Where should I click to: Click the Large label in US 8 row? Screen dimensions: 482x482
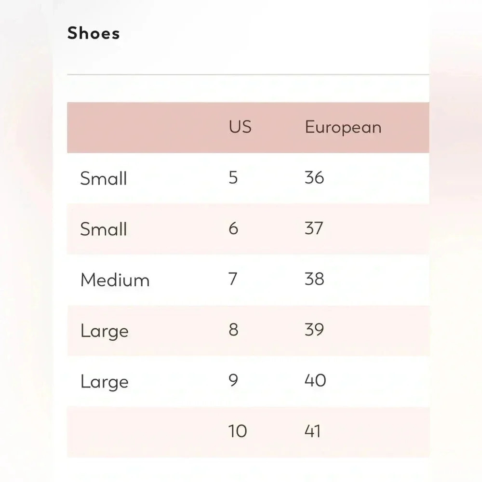coord(105,332)
